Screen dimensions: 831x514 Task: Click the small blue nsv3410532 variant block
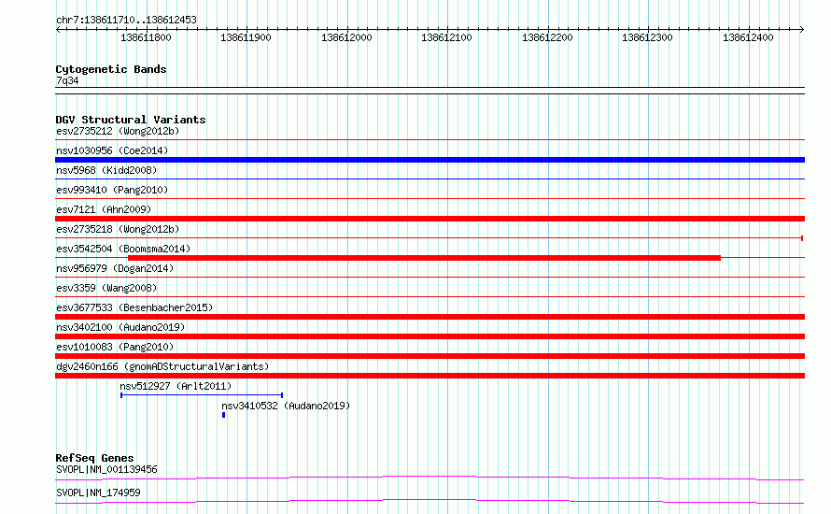224,415
